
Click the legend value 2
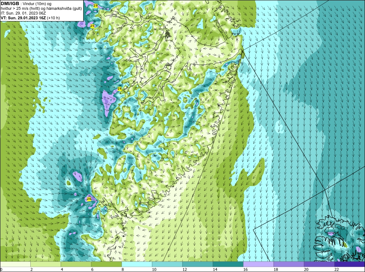[31, 269]
